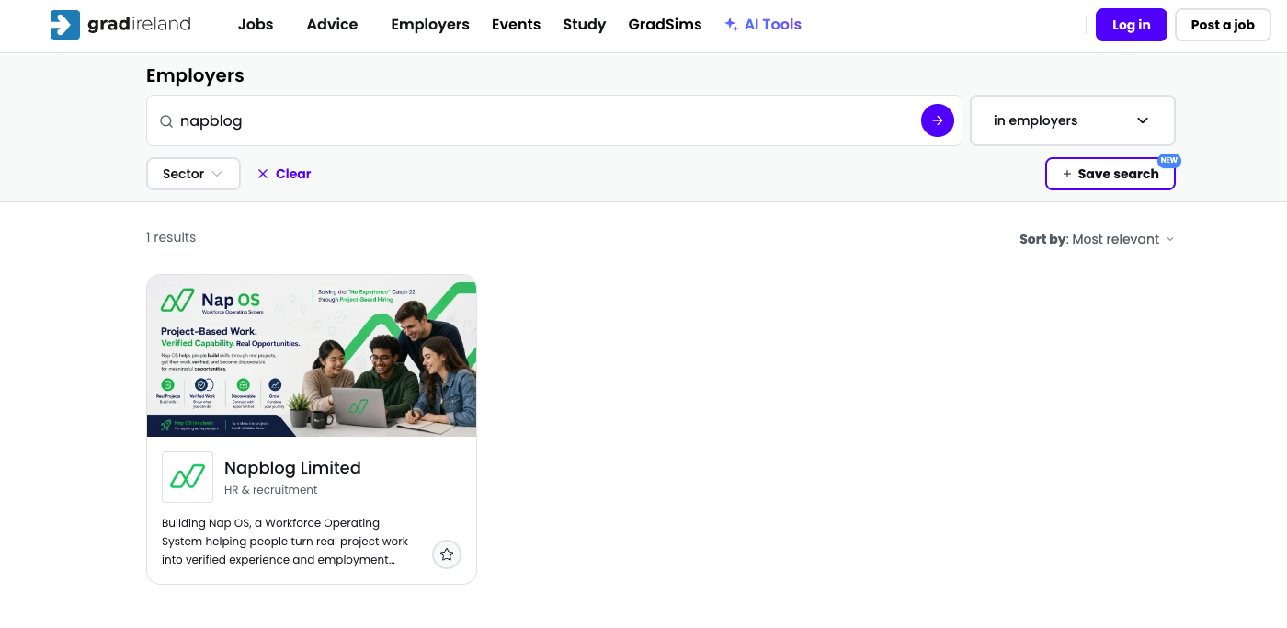
Task: Expand the Sector filter dropdown
Action: pyautogui.click(x=193, y=174)
